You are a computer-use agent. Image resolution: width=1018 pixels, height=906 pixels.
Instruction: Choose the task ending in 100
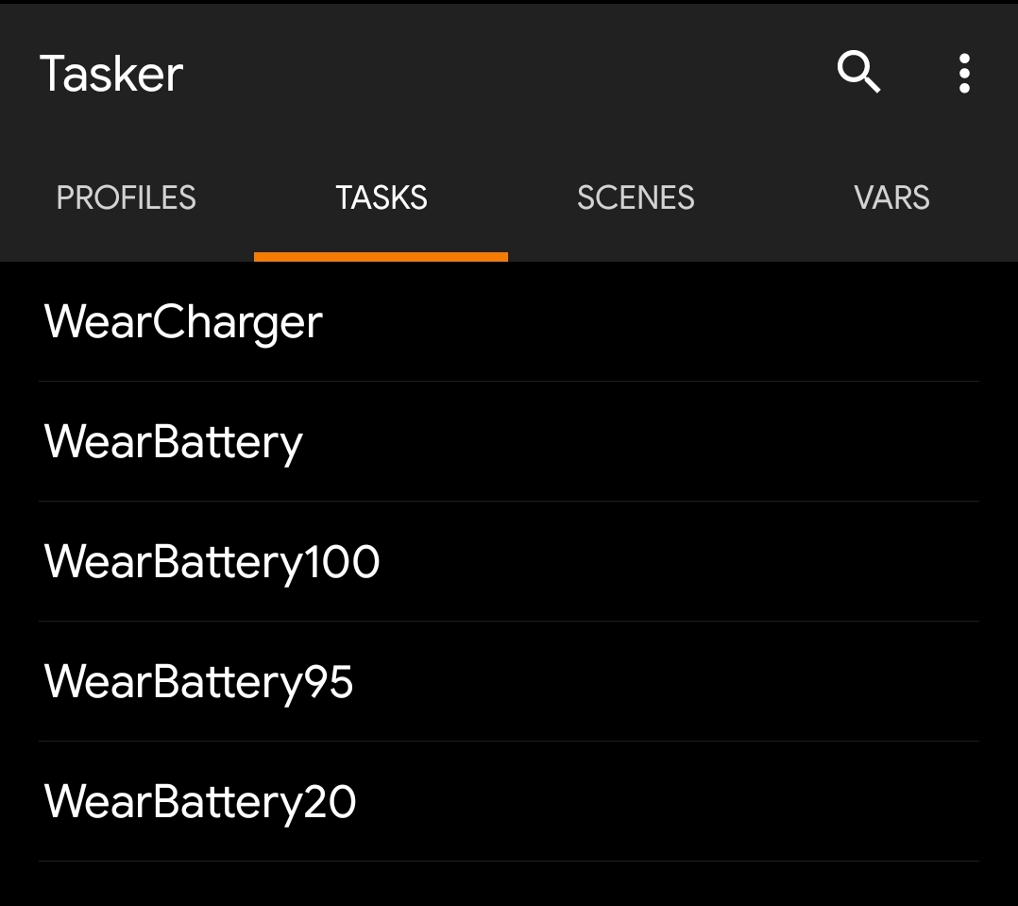point(212,562)
